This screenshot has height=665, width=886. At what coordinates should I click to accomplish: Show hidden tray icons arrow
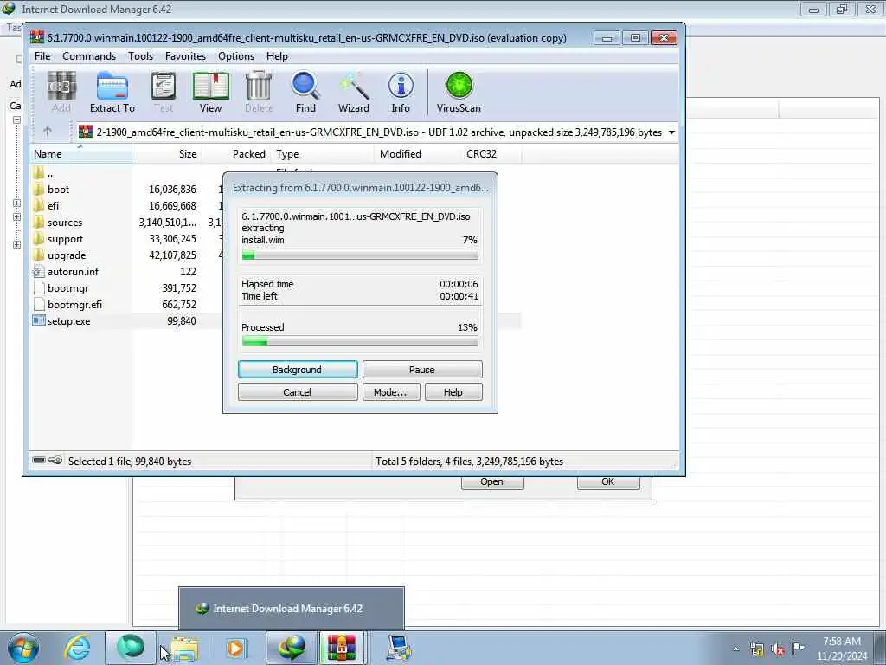735,649
